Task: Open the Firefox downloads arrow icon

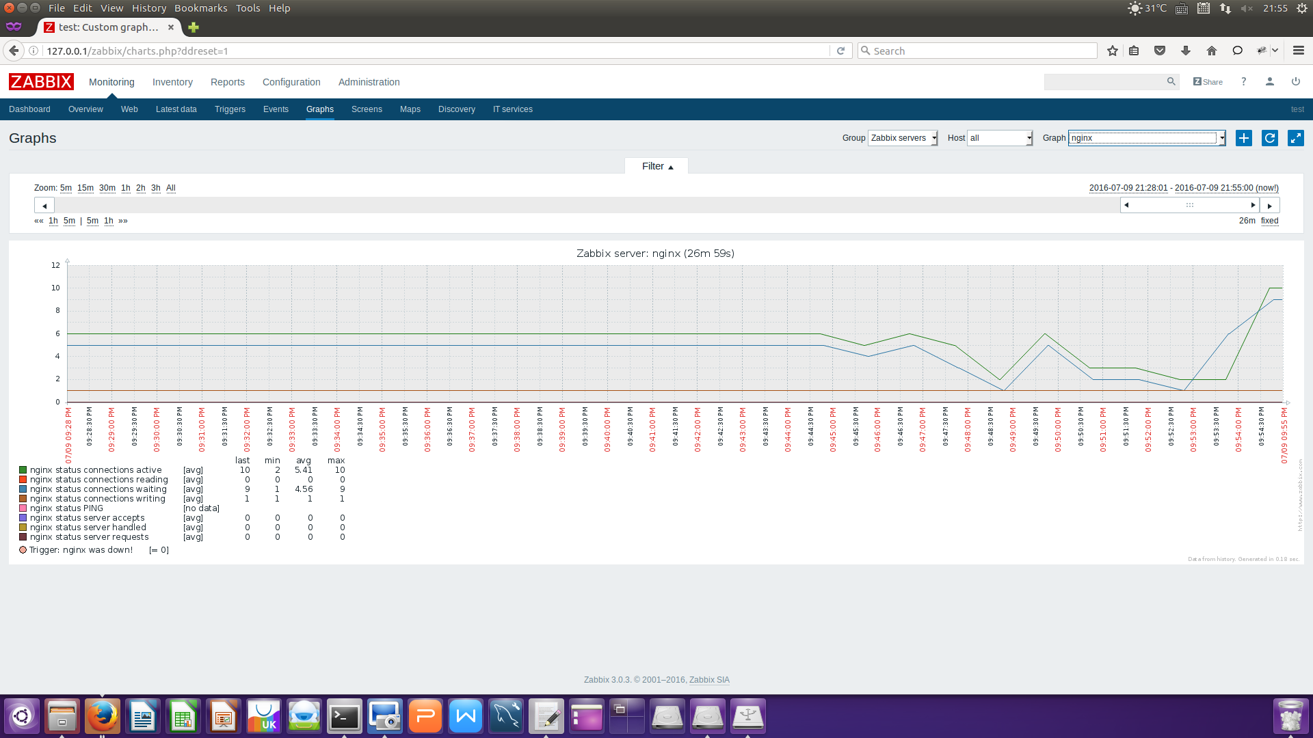Action: 1186,51
